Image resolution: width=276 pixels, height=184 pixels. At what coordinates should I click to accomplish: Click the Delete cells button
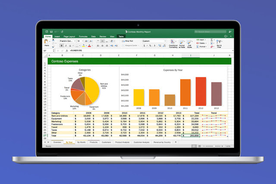coord(201,43)
